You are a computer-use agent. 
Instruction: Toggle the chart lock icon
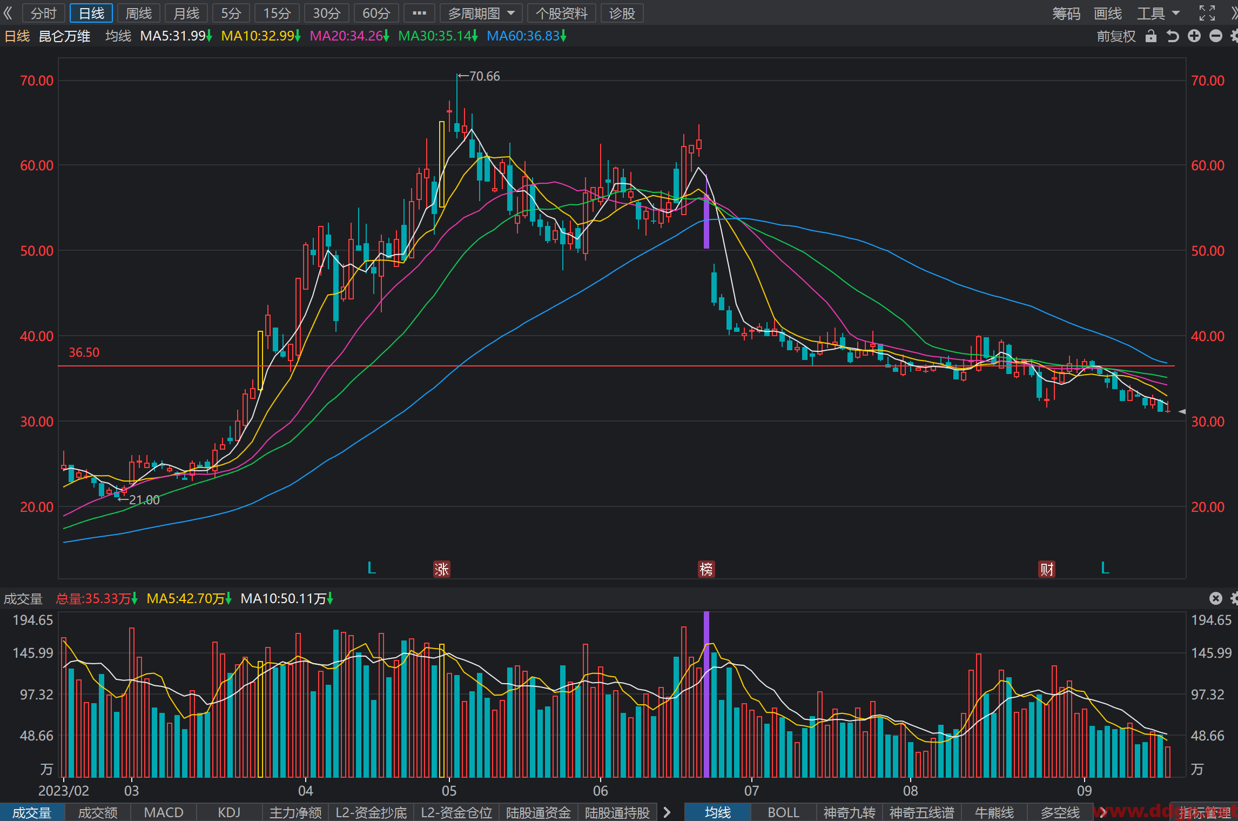[x=1151, y=36]
